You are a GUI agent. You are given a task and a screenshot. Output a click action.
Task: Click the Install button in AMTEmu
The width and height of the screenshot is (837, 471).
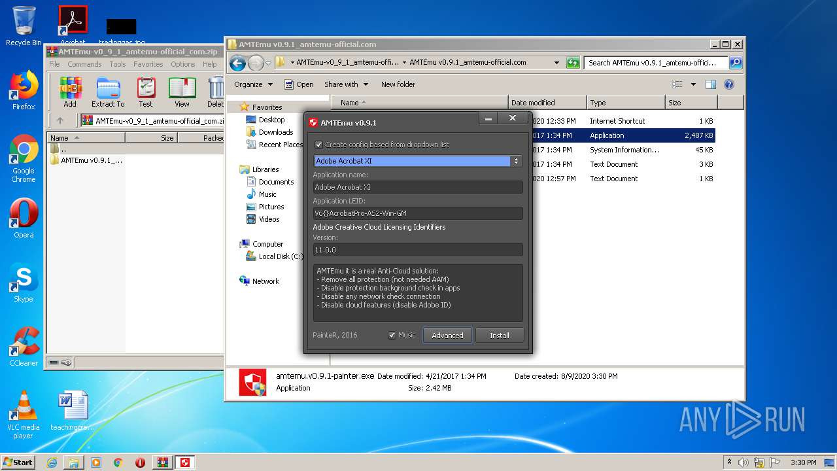pos(500,335)
